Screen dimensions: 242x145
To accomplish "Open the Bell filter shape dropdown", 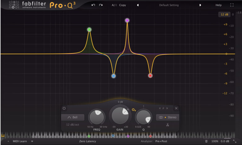I will coord(73,117).
